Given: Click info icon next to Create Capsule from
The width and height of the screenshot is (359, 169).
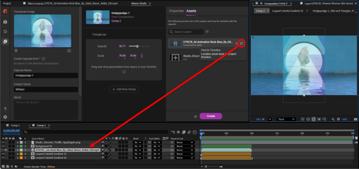Looking at the screenshot, I should click(x=44, y=59).
